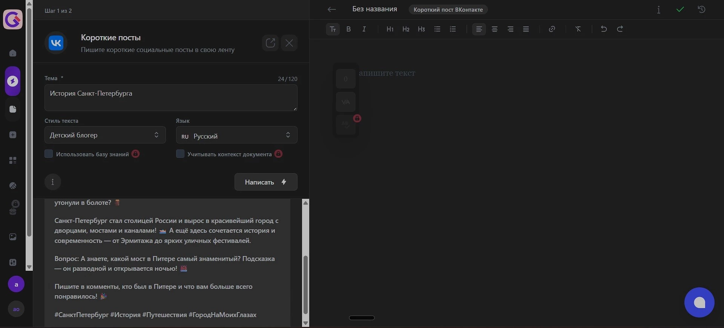The image size is (724, 328).
Task: Click the clear formatting icon
Action: click(578, 29)
